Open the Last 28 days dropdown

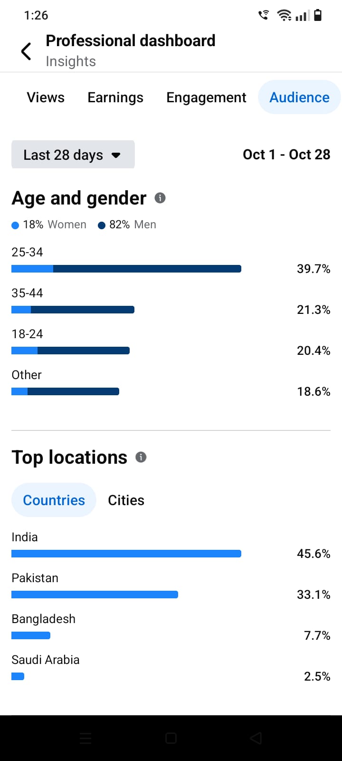(73, 155)
